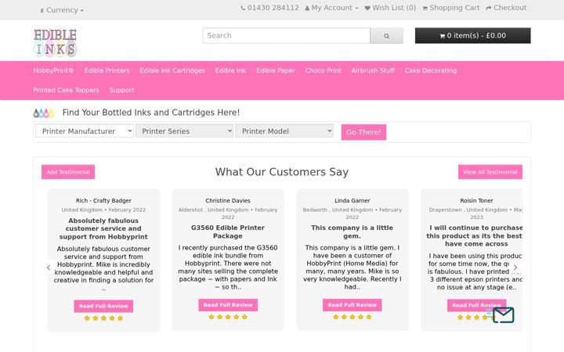The height and width of the screenshot is (352, 564).
Task: Click 'This company is a little gem.' title
Action: tap(352, 232)
